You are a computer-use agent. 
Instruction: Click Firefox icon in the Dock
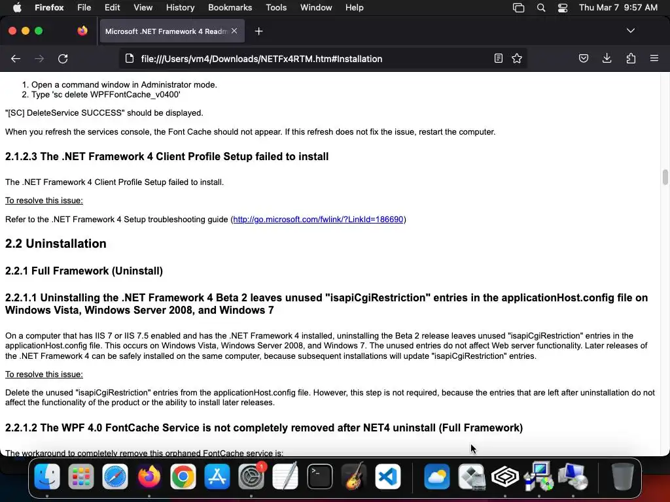click(149, 477)
